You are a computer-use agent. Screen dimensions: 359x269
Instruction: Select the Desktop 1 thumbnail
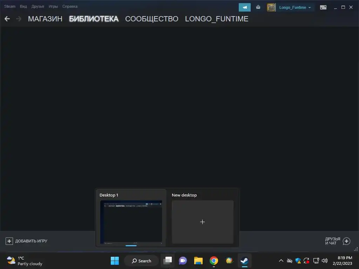pyautogui.click(x=131, y=222)
